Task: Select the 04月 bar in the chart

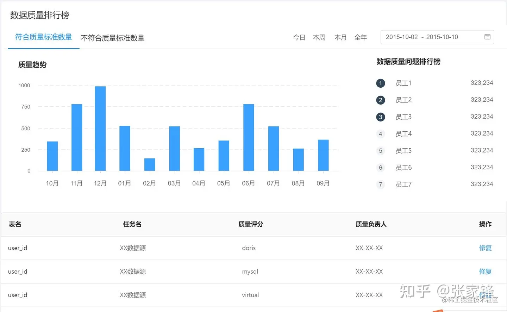Action: coord(199,160)
